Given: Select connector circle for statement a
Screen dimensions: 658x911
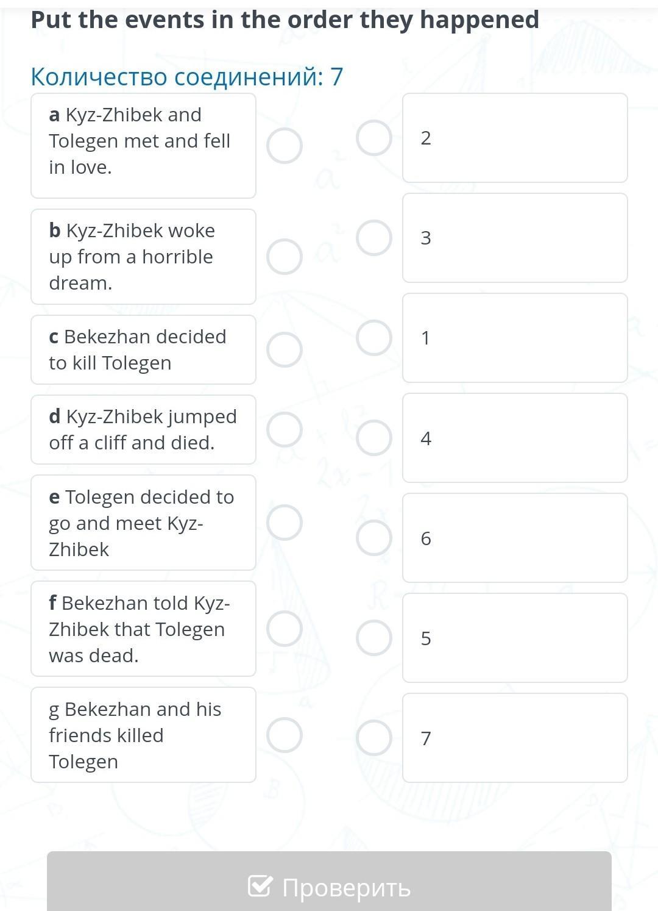Looking at the screenshot, I should 285,146.
